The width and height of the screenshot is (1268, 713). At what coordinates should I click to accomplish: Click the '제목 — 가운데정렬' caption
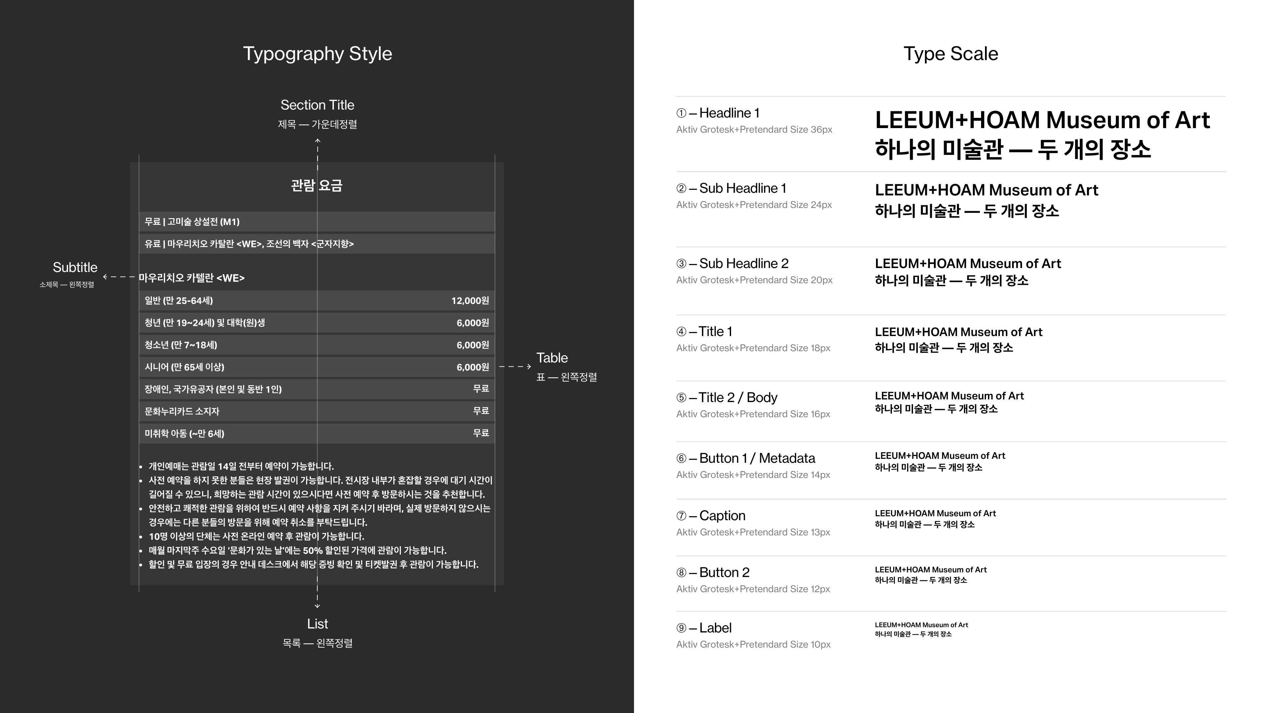pyautogui.click(x=317, y=124)
